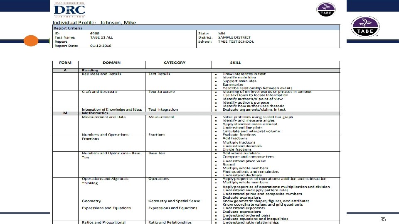Select the "Text Structure" category cell
Image resolution: width=399 pixels, height=224 pixels.
162,92
